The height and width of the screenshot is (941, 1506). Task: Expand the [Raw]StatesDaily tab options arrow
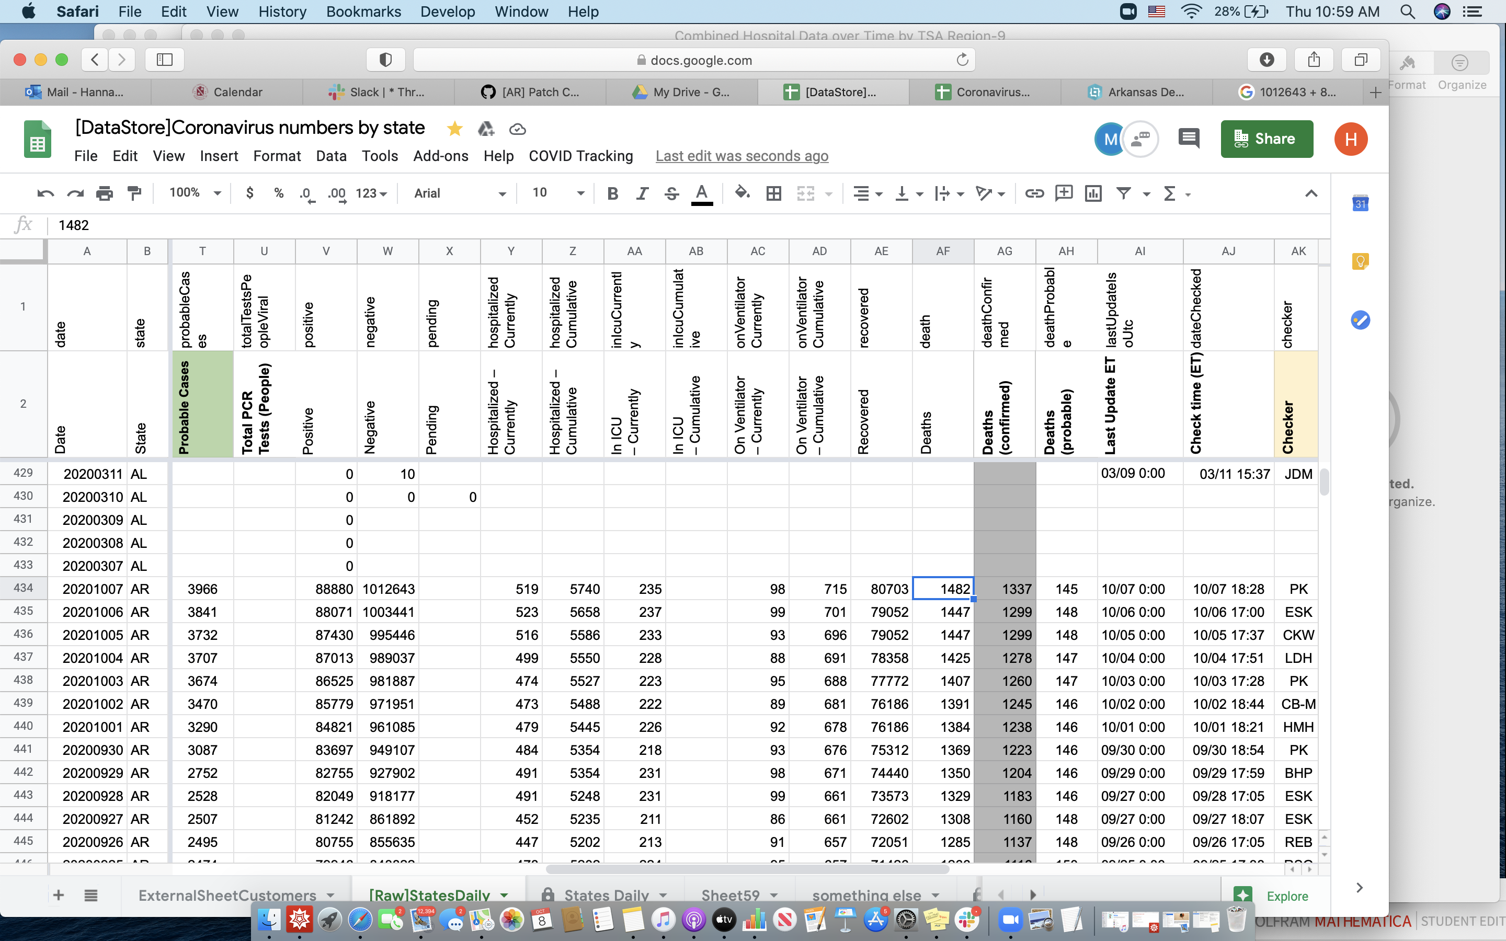coord(504,896)
